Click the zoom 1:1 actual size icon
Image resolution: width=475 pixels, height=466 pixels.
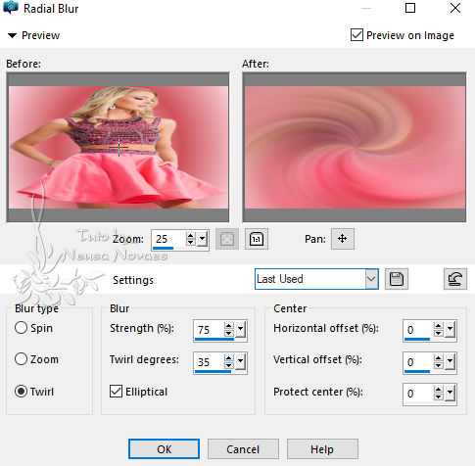pyautogui.click(x=257, y=239)
